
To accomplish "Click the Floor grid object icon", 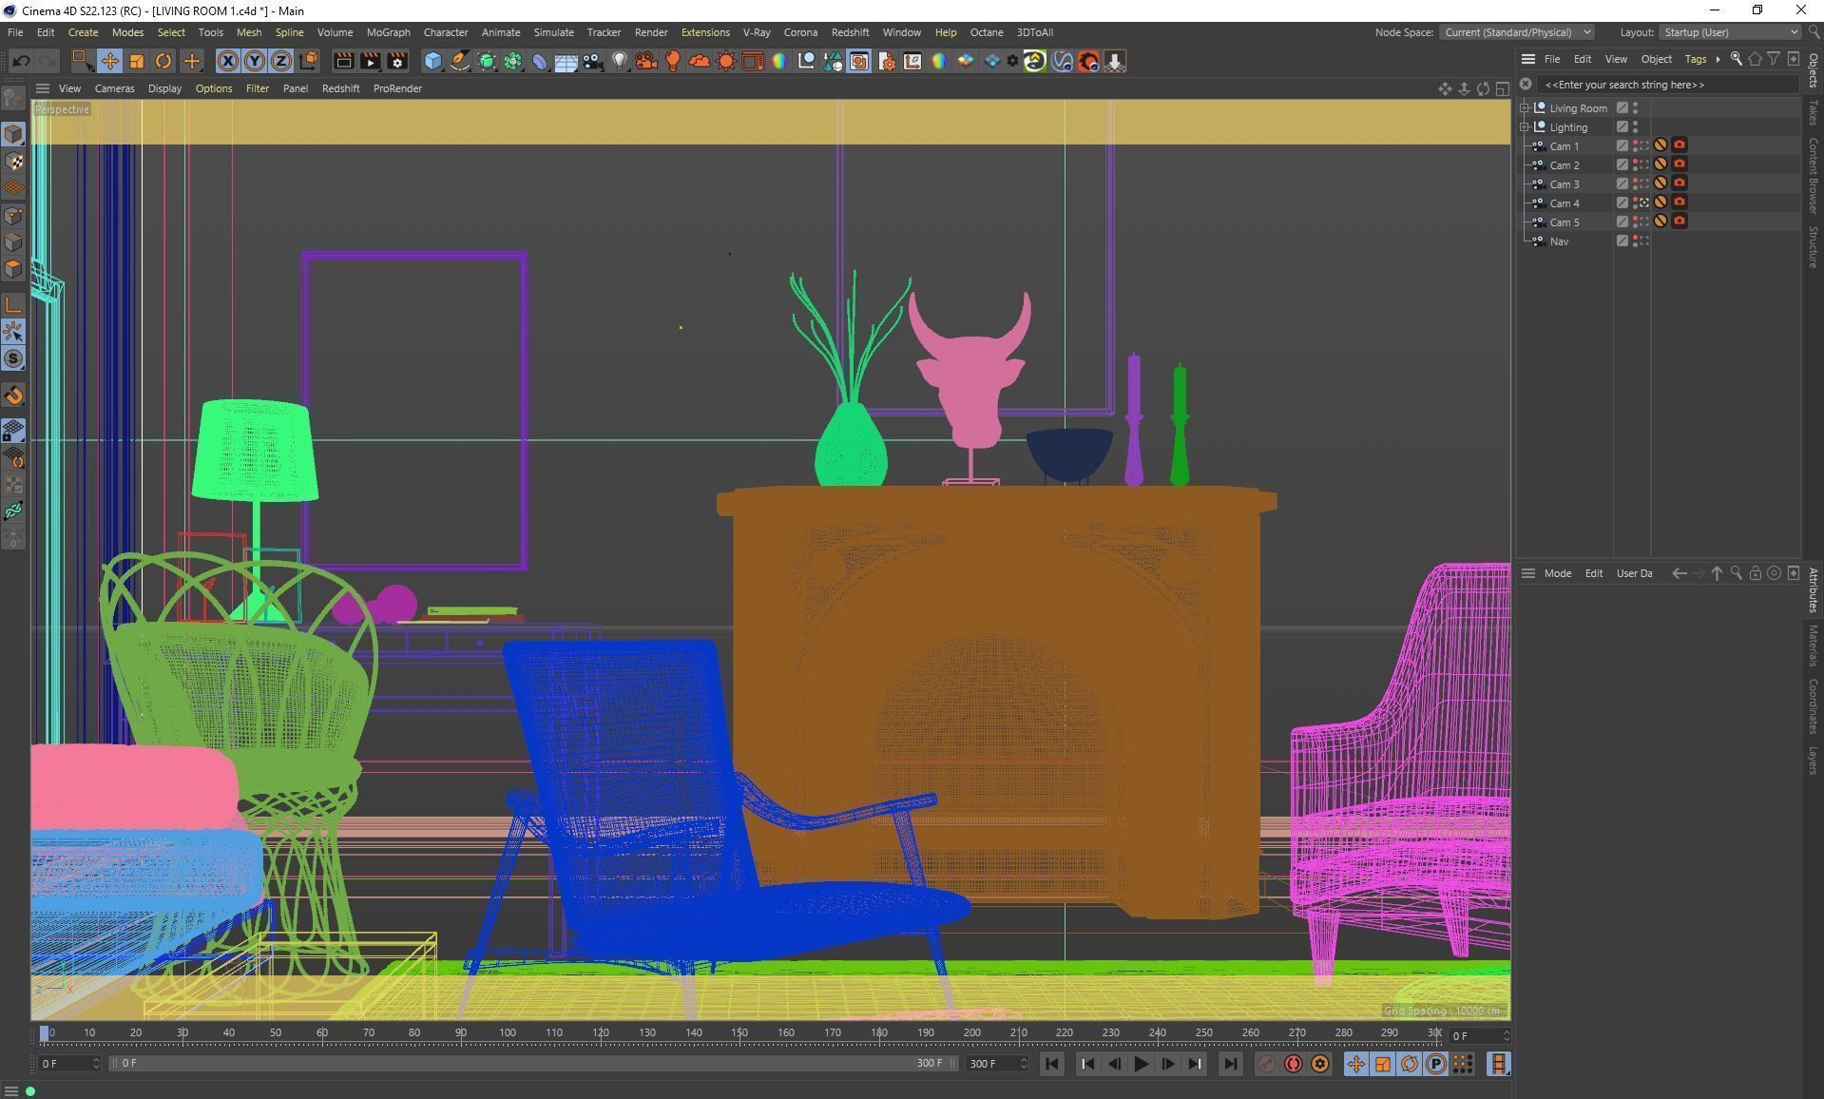I will click(566, 62).
